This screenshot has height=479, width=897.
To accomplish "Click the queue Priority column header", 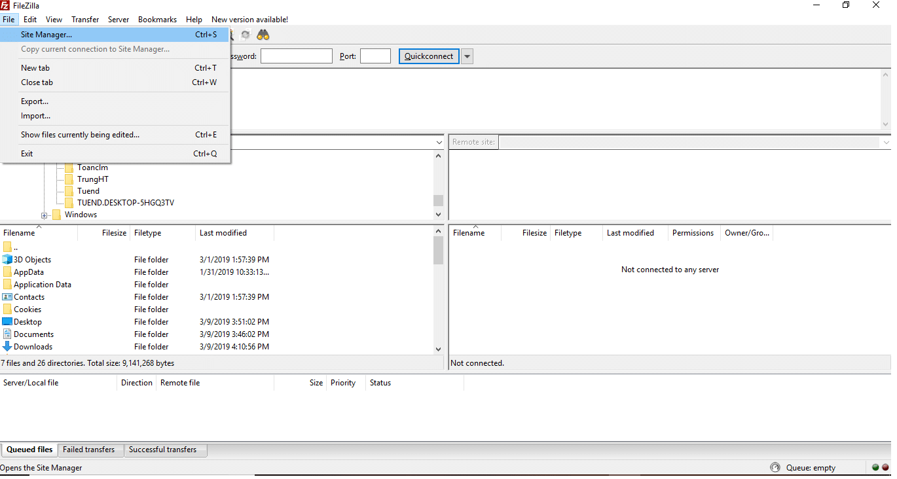I will (346, 383).
